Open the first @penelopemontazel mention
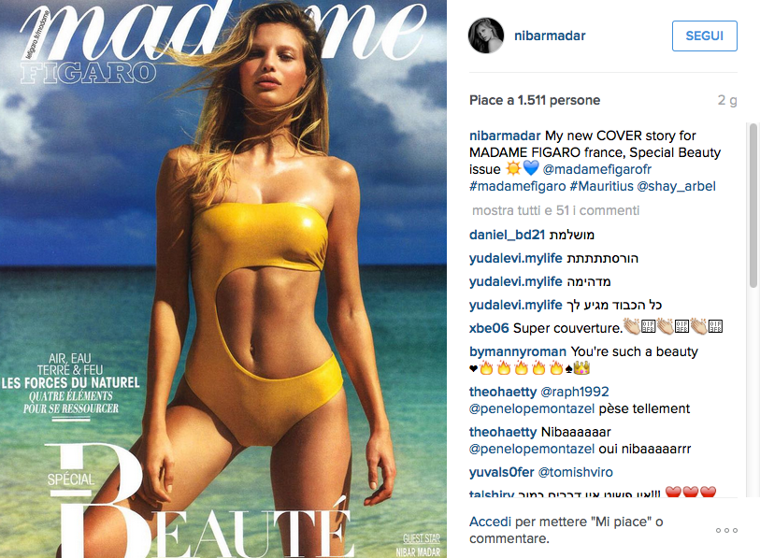Screen dimensions: 760x558 (x=532, y=408)
